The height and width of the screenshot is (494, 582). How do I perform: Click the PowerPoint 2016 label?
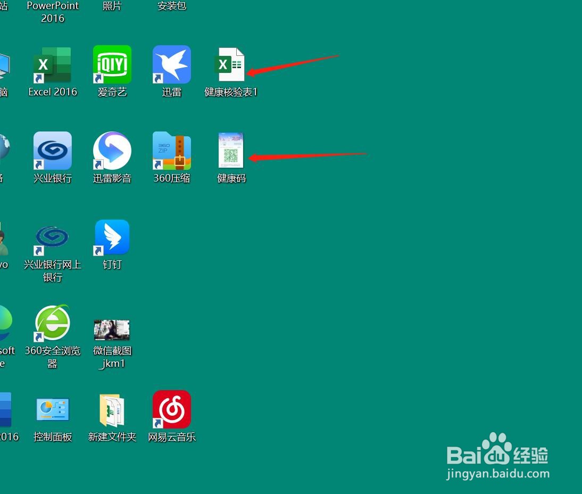53,12
